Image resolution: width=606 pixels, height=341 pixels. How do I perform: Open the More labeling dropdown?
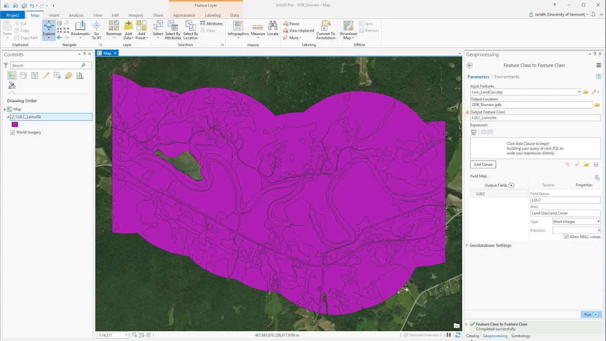[292, 38]
